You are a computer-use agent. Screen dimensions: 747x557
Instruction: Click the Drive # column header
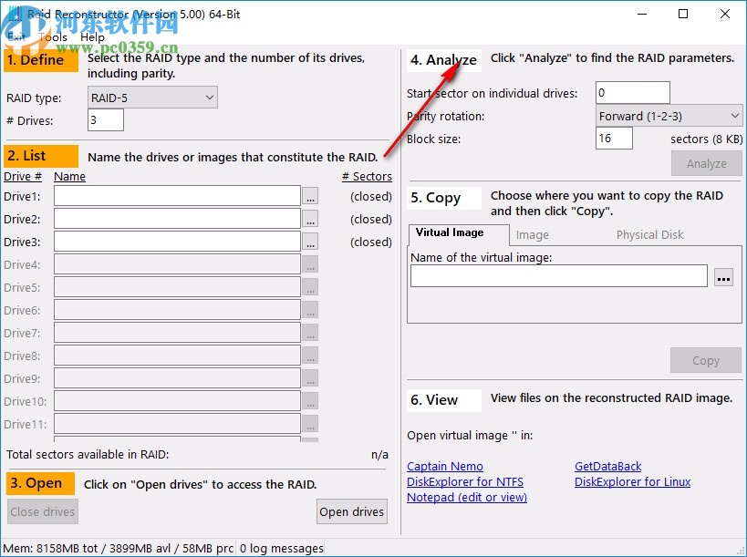tap(23, 177)
